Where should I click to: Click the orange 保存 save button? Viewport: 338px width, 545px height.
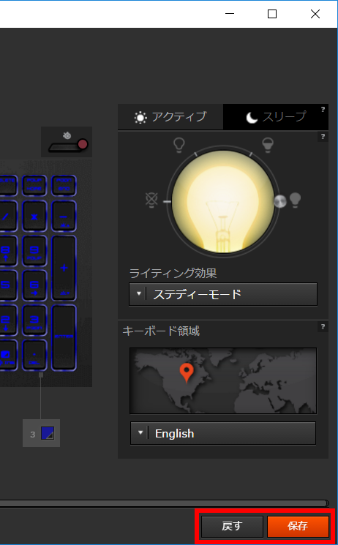click(x=298, y=526)
